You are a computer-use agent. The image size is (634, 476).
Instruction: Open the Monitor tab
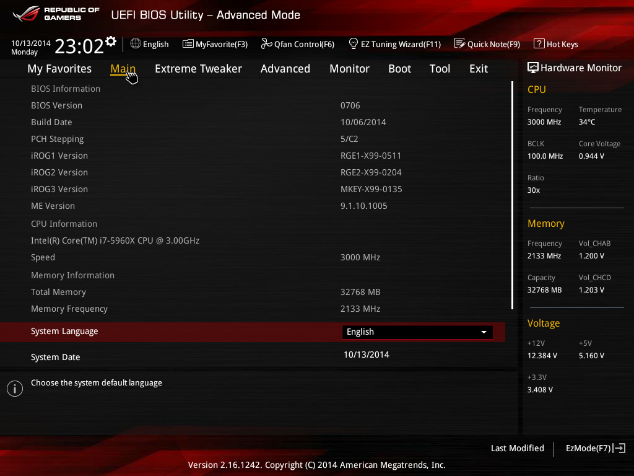click(349, 69)
